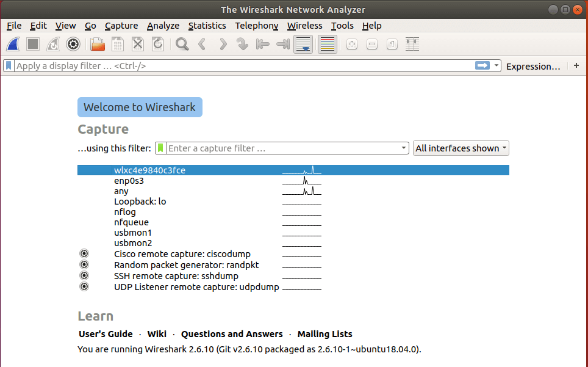Image resolution: width=588 pixels, height=367 pixels.
Task: Apply the display filter with blue arrow
Action: click(482, 66)
